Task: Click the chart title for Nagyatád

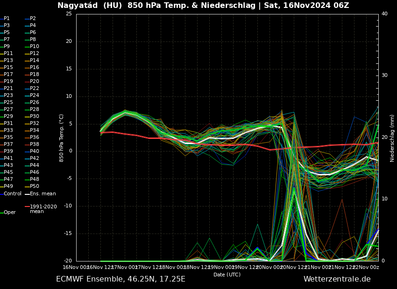Action: (203, 6)
